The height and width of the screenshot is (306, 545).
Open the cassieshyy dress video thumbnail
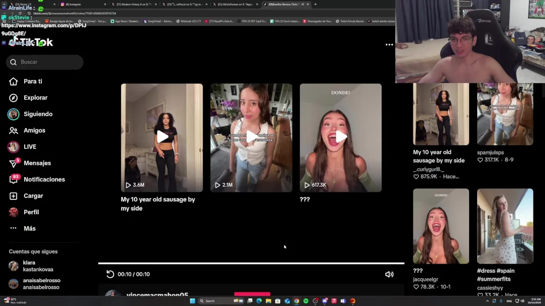[x=505, y=226]
